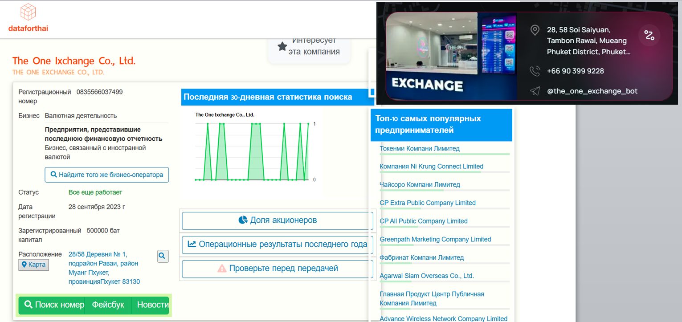Select 'Greenpath Marketing Company Limited' link

coord(435,239)
